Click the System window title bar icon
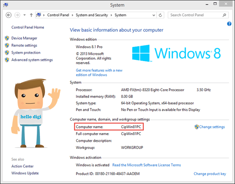 point(6,5)
